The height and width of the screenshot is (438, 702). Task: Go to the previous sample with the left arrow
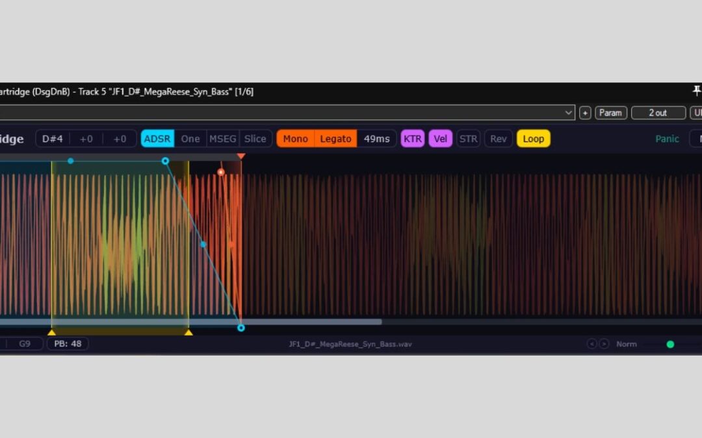(592, 344)
